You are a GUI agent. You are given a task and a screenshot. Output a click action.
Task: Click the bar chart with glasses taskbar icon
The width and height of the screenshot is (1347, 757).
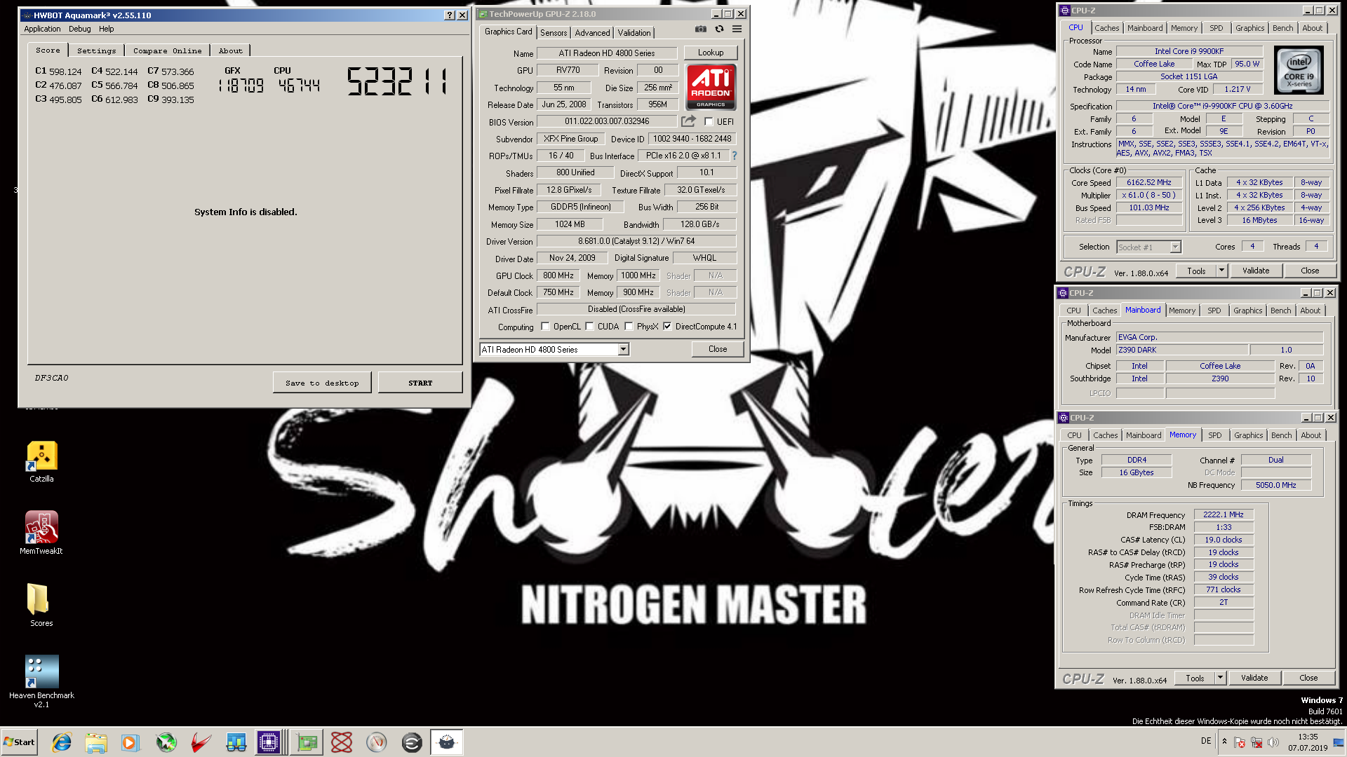point(236,742)
